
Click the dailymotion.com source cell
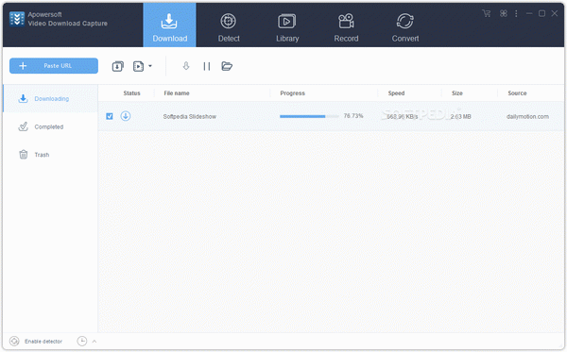[x=527, y=117]
